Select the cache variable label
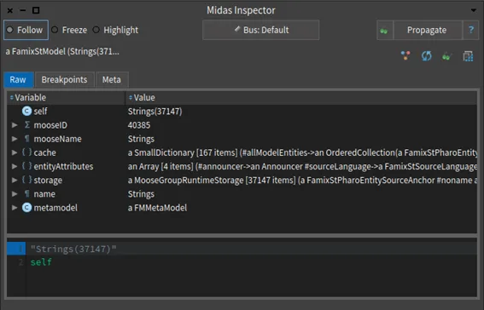484x310 pixels. [44, 152]
